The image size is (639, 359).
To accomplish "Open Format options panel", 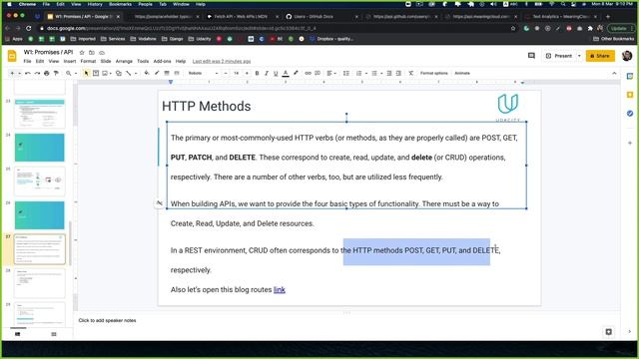I will tap(433, 73).
